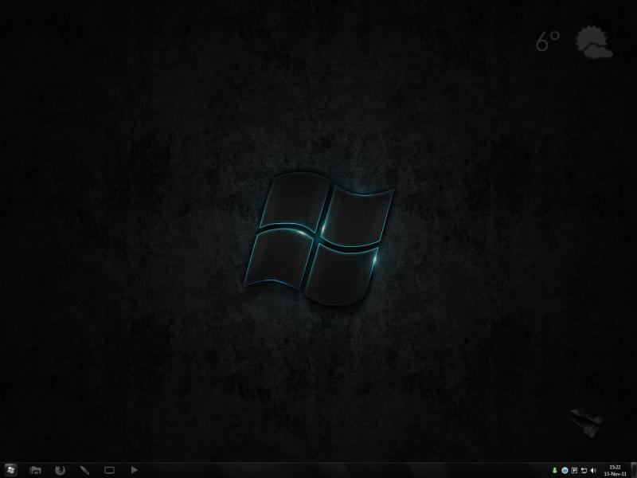Screen dimensions: 637x478
Task: Launch Firefox from the taskbar
Action: [61, 470]
